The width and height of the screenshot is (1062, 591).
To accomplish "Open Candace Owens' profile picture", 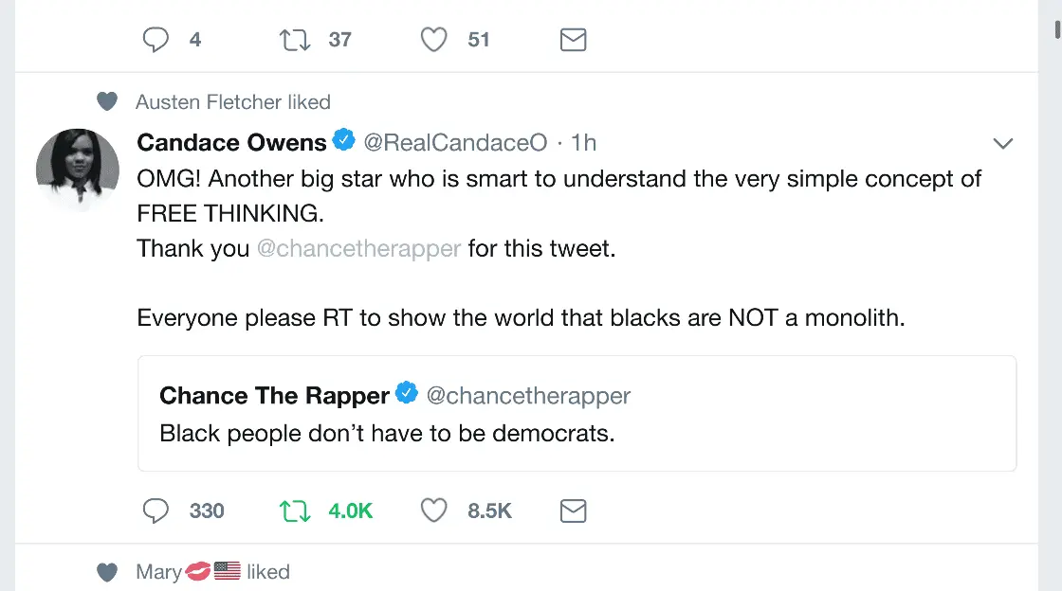I will pyautogui.click(x=77, y=170).
